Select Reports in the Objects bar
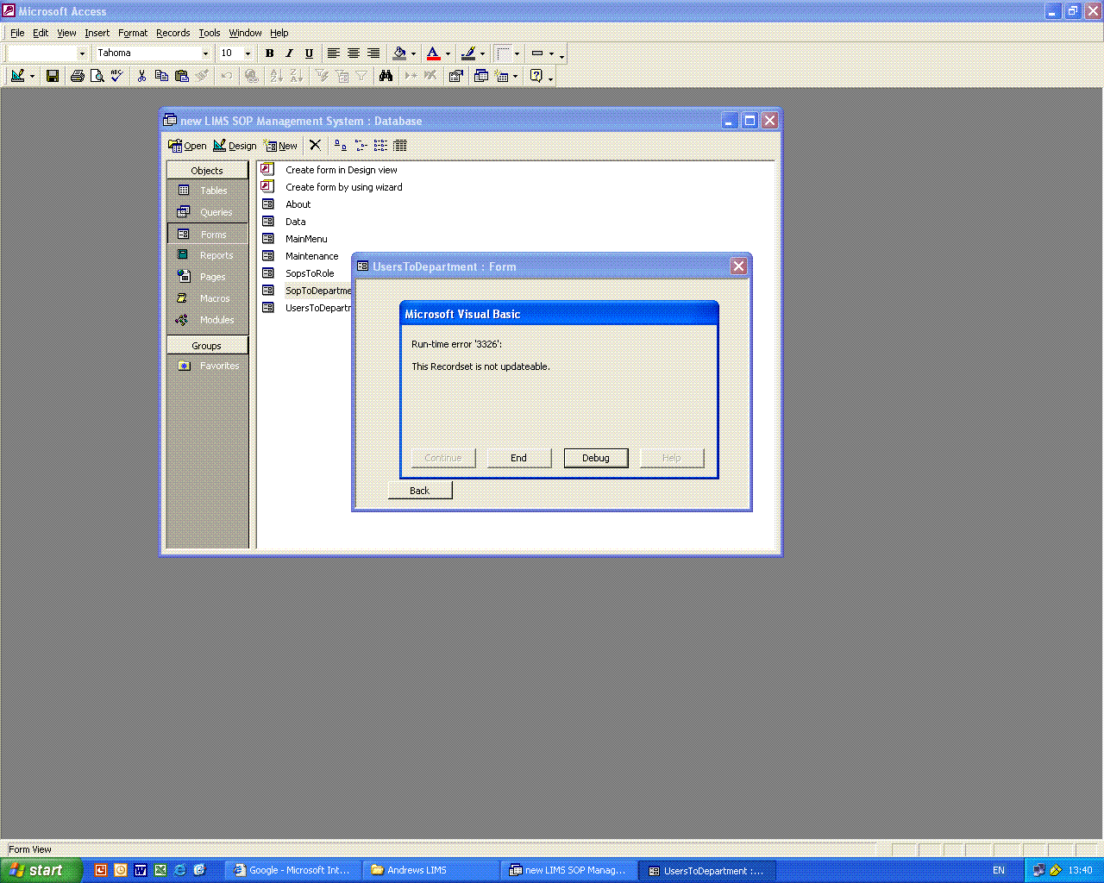Screen dimensions: 1104x883 (207, 255)
